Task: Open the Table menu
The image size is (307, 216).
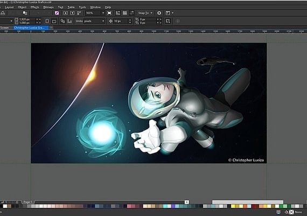Action: tap(71, 7)
